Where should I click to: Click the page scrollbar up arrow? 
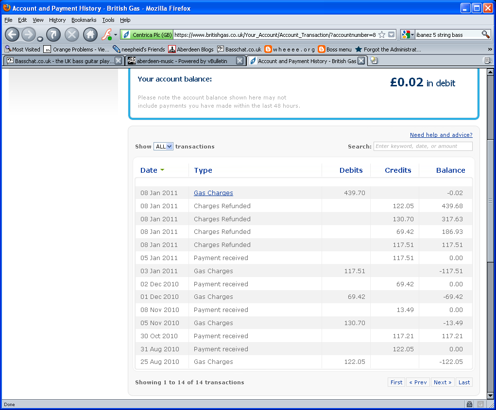tap(490, 72)
